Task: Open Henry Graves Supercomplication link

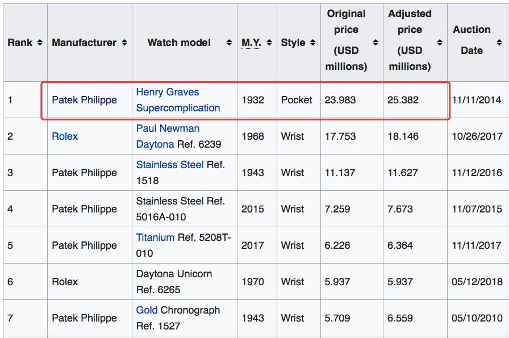Action: pos(178,100)
